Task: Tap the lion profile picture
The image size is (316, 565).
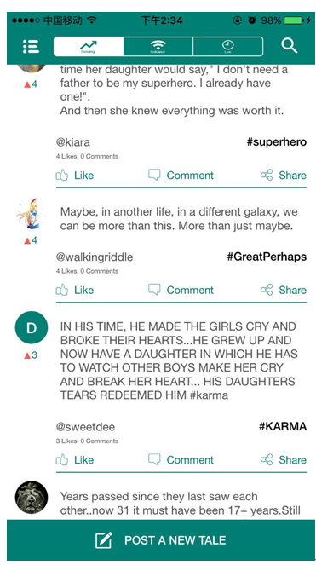Action: click(x=32, y=498)
